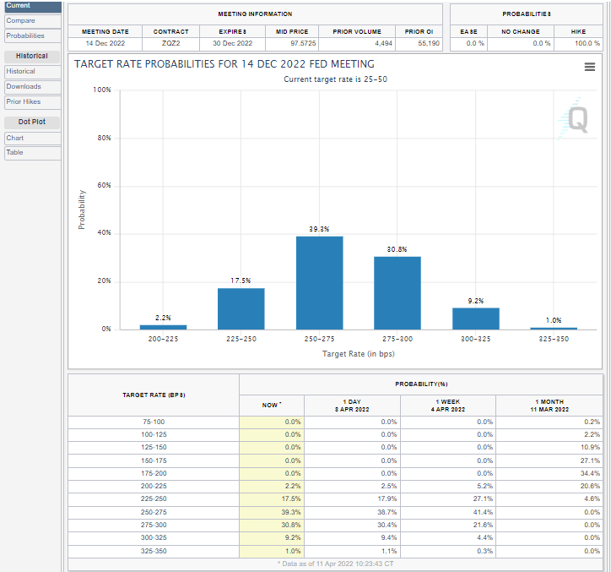The width and height of the screenshot is (611, 572).
Task: Select the 275-300 bar showing 30.8%
Action: tap(397, 292)
